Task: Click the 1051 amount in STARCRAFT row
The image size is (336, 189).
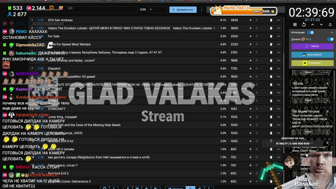Action: [x=234, y=109]
